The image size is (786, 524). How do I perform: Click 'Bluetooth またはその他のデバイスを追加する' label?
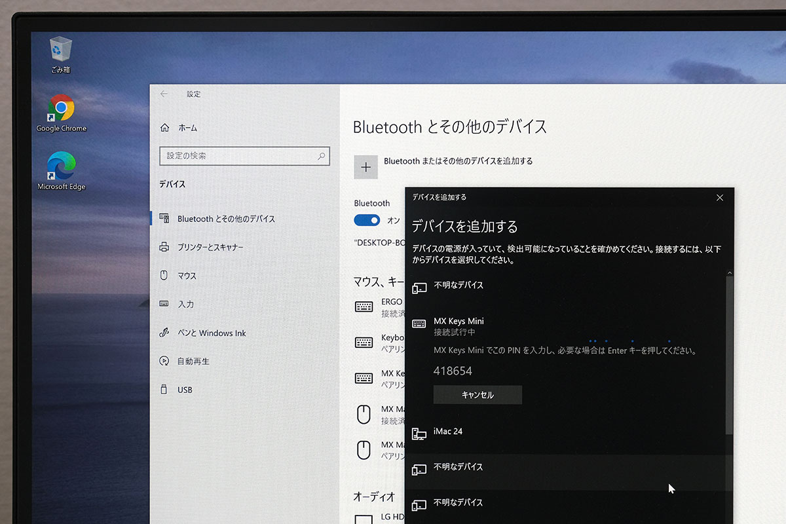click(x=458, y=160)
